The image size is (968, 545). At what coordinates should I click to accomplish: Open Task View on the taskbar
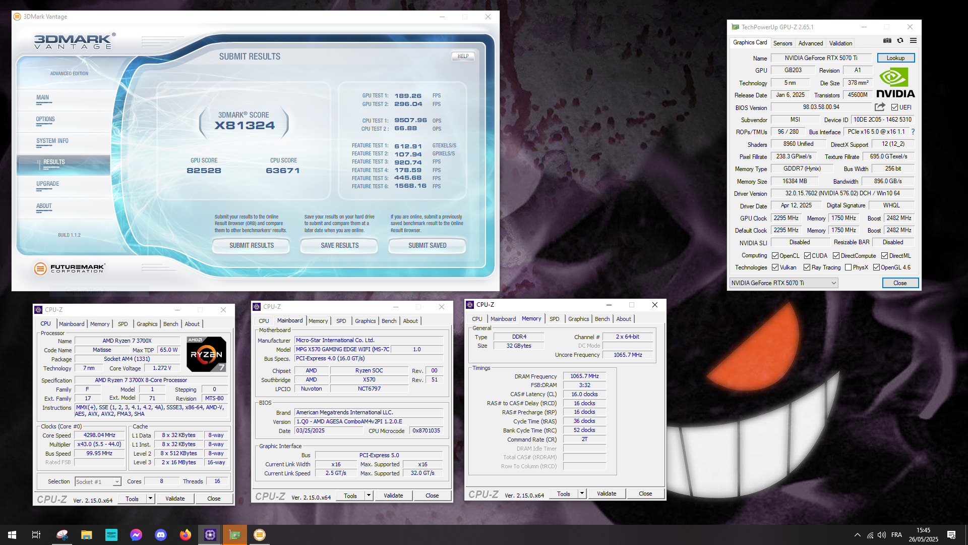coord(36,535)
